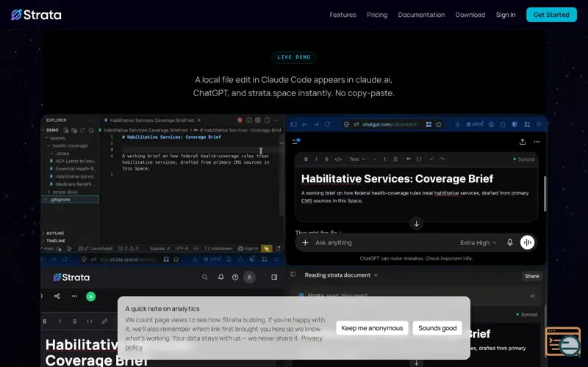588x367 pixels.
Task: Start voice mode with waveform button
Action: [x=527, y=242]
